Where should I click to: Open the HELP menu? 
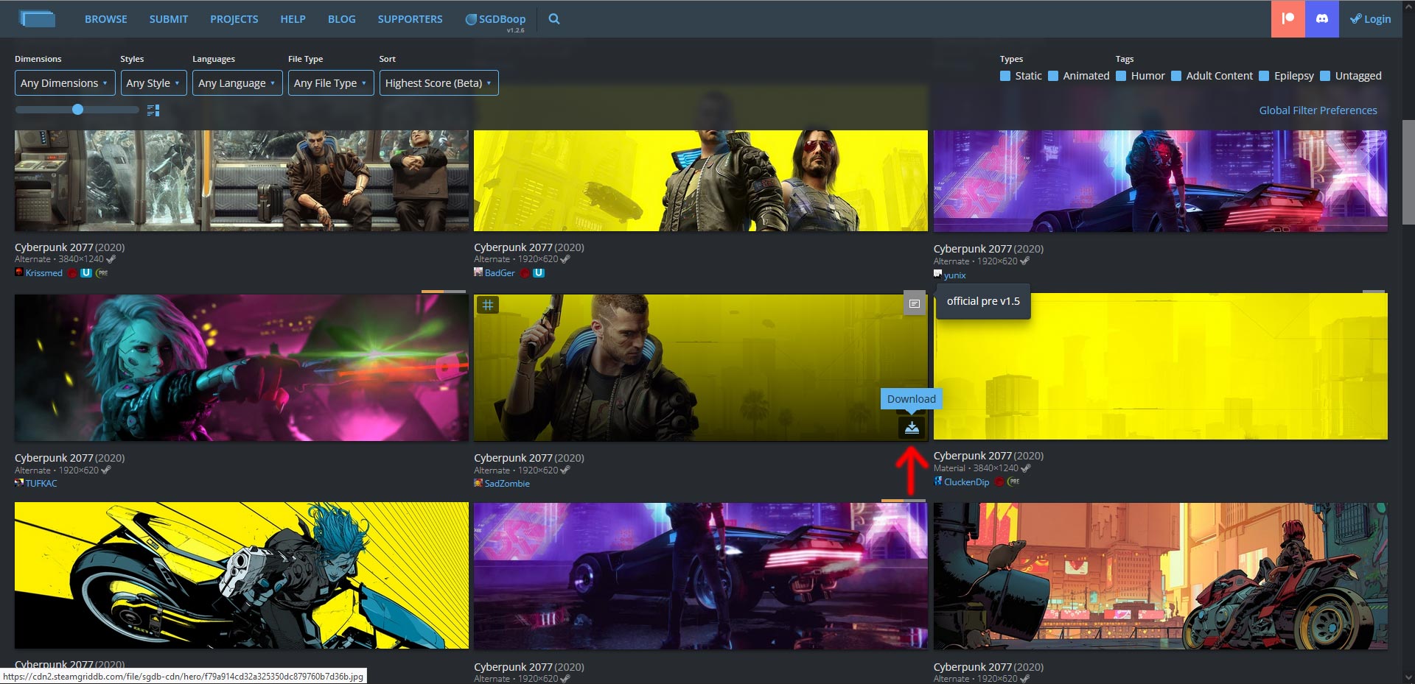tap(293, 19)
